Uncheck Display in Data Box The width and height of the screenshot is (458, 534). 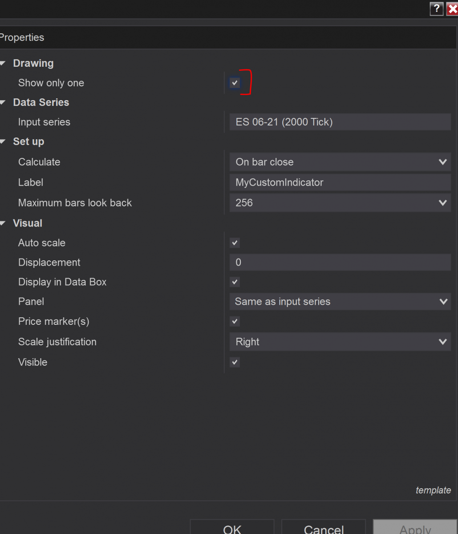(235, 282)
